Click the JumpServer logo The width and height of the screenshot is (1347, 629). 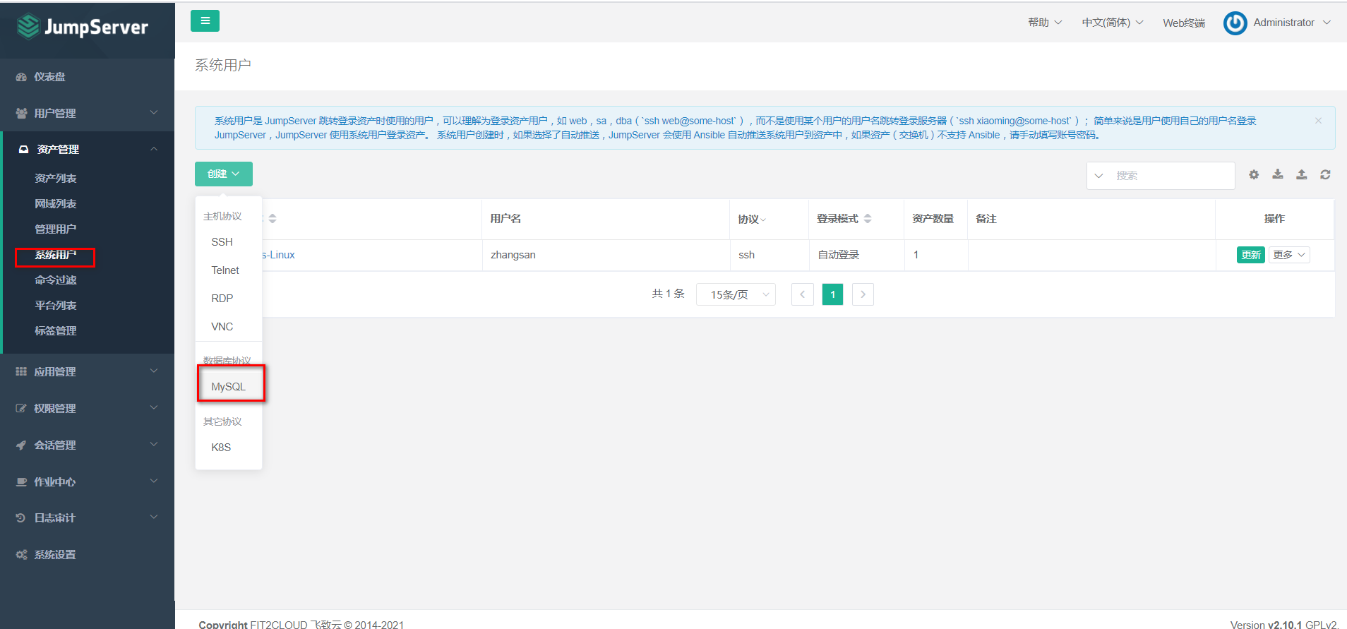tap(83, 27)
